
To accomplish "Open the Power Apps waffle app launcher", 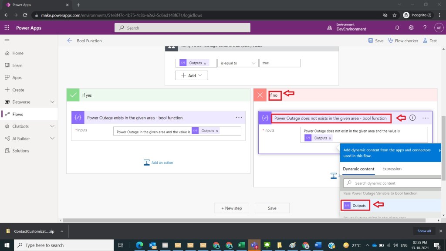I will [7, 28].
